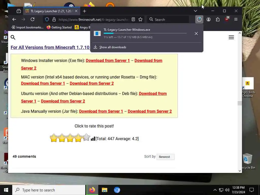Download Jar file from Server 1
Image resolution: width=260 pixels, height=195 pixels.
point(101,111)
